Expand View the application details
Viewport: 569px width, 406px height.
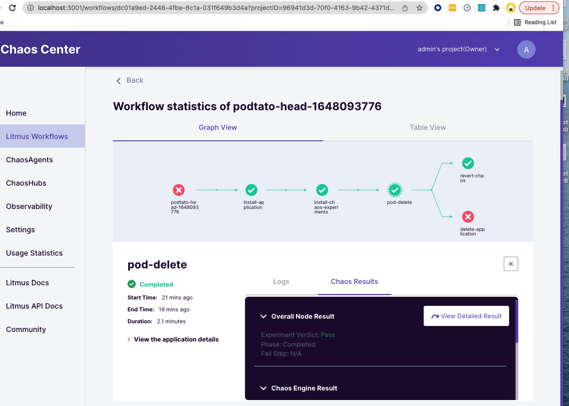pos(173,339)
